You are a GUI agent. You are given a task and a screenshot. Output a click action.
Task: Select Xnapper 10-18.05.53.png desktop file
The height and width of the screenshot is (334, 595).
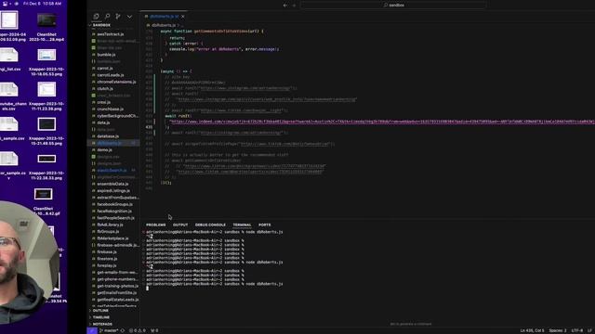pos(46,61)
